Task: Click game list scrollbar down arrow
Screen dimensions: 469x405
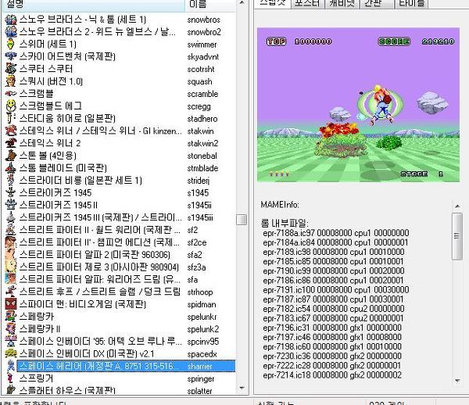Action: 242,389
